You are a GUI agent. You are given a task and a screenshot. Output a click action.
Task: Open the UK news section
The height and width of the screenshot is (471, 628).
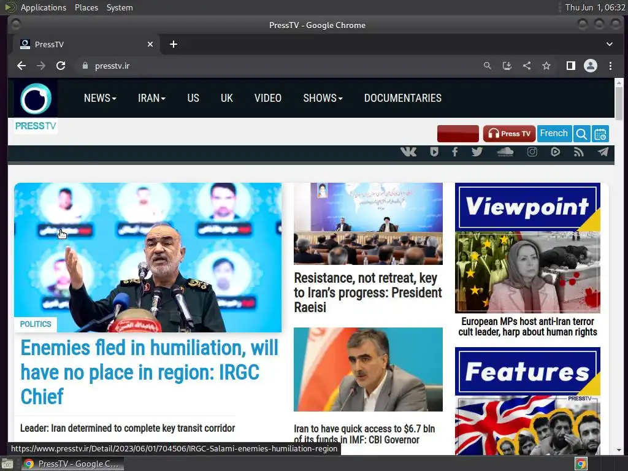(x=227, y=98)
